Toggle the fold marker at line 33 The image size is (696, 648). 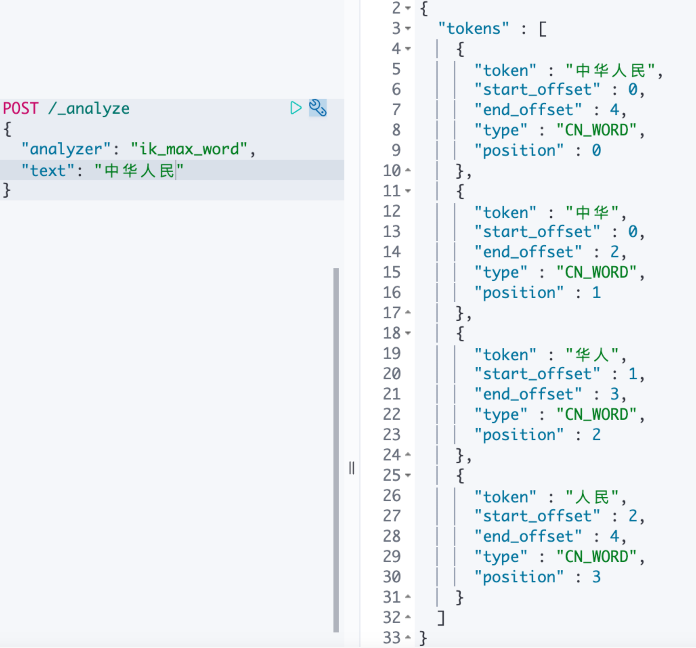pos(408,638)
